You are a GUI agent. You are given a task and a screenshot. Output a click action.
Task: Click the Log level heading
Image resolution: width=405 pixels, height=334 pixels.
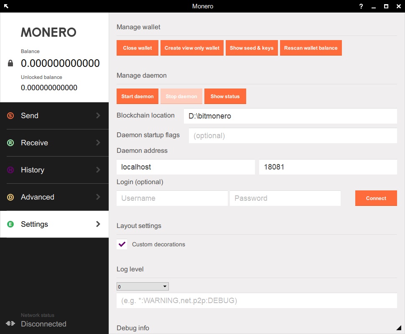[130, 269]
